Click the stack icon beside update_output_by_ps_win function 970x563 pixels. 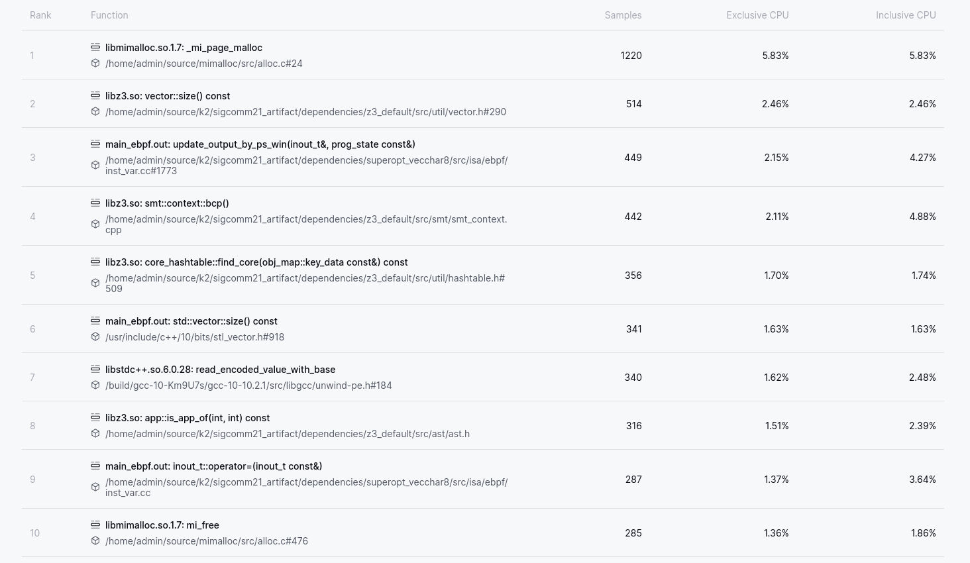point(95,144)
